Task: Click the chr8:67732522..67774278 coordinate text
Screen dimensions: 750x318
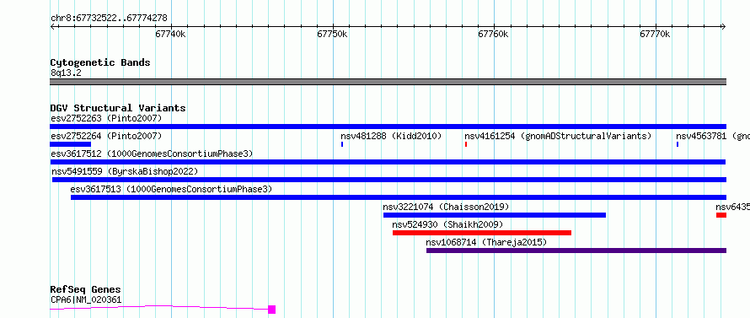Action: [109, 19]
